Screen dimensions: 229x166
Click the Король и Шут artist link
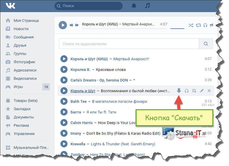(83, 91)
